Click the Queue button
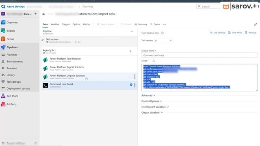260x146 pixels. click(155, 24)
